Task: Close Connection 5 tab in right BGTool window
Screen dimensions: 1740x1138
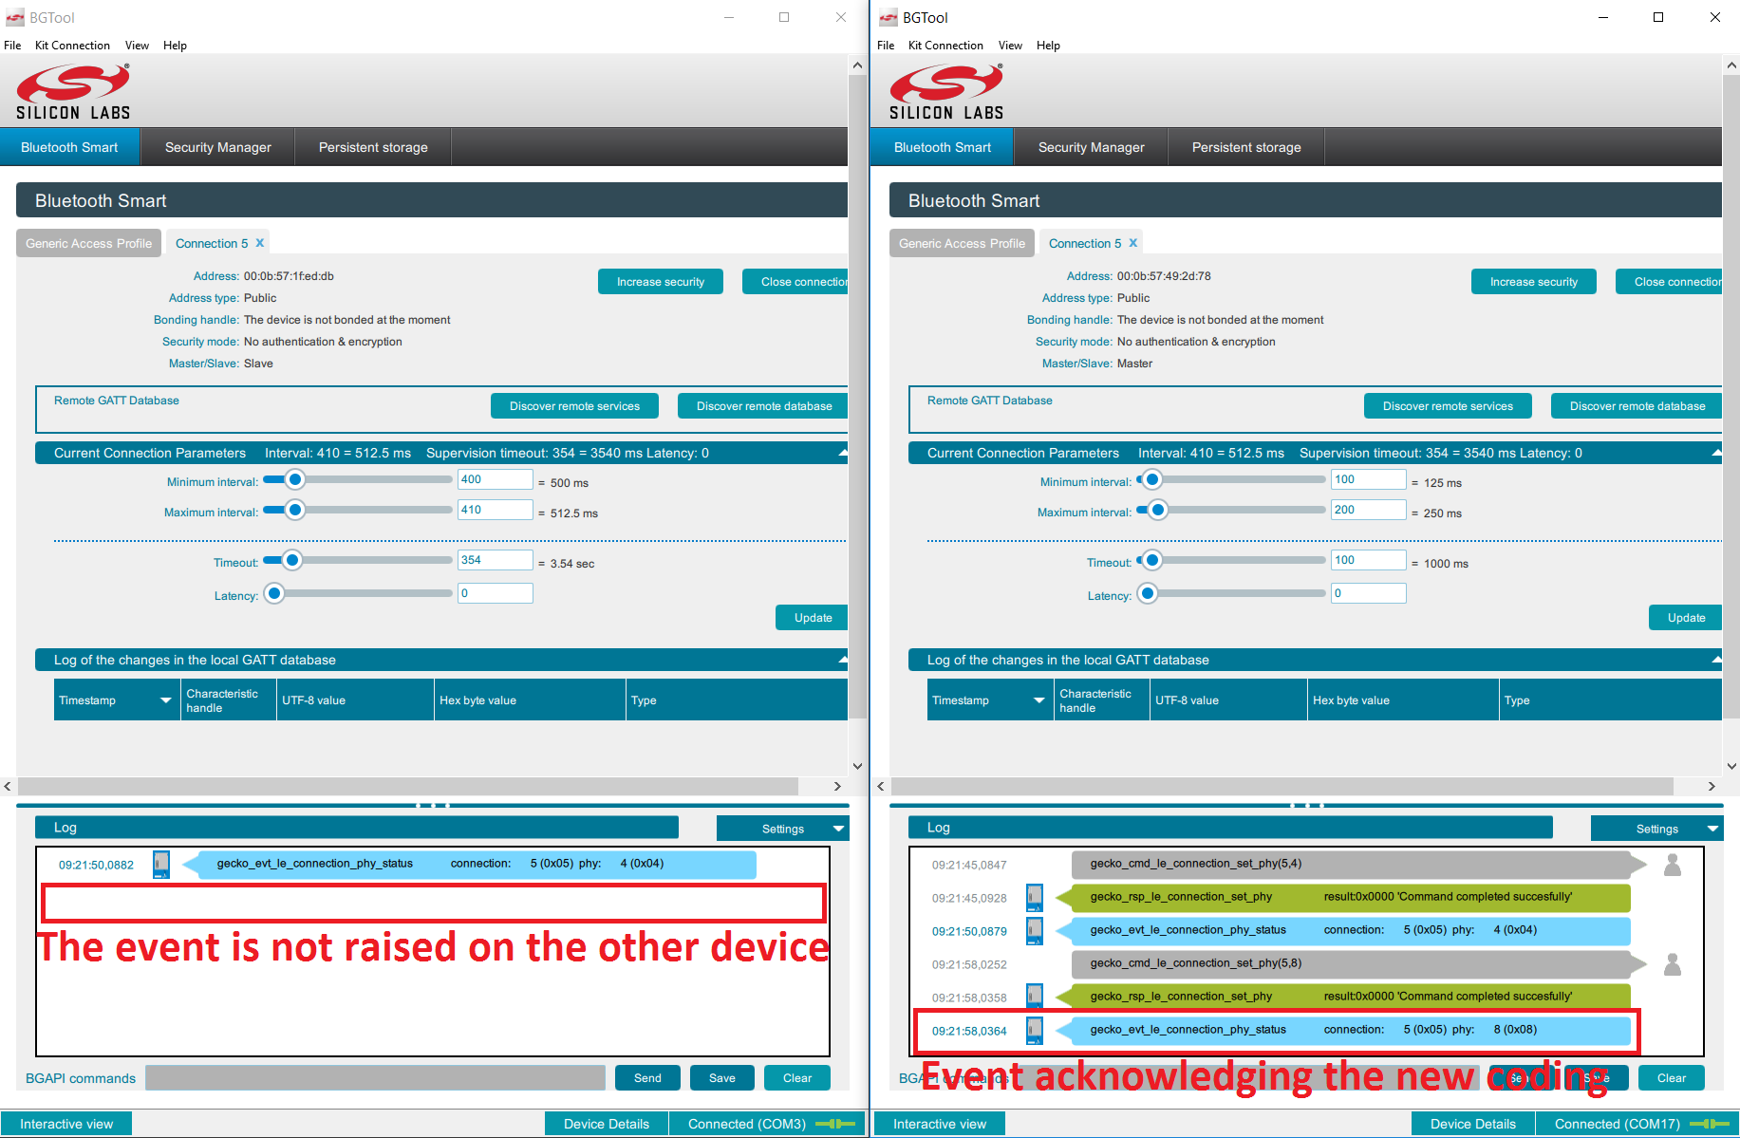Action: pyautogui.click(x=1133, y=243)
